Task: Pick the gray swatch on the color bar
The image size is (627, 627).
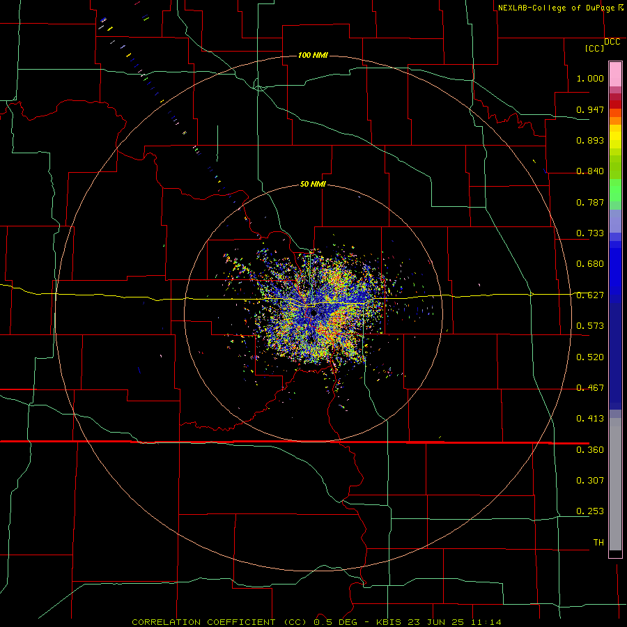Action: click(615, 484)
